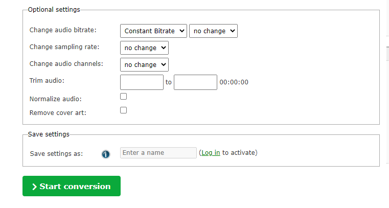This screenshot has height=208, width=389.
Task: Tick the Remove cover art checkbox
Action: tap(123, 110)
